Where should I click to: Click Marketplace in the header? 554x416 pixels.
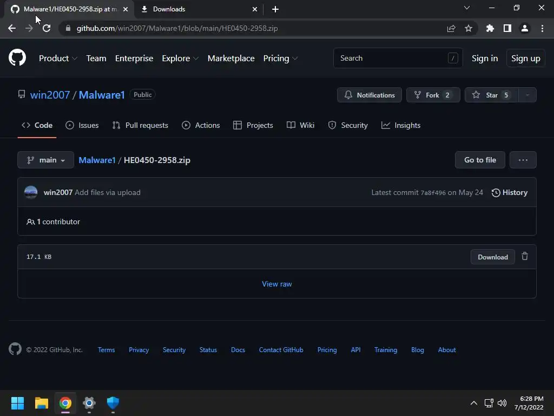[x=231, y=58]
